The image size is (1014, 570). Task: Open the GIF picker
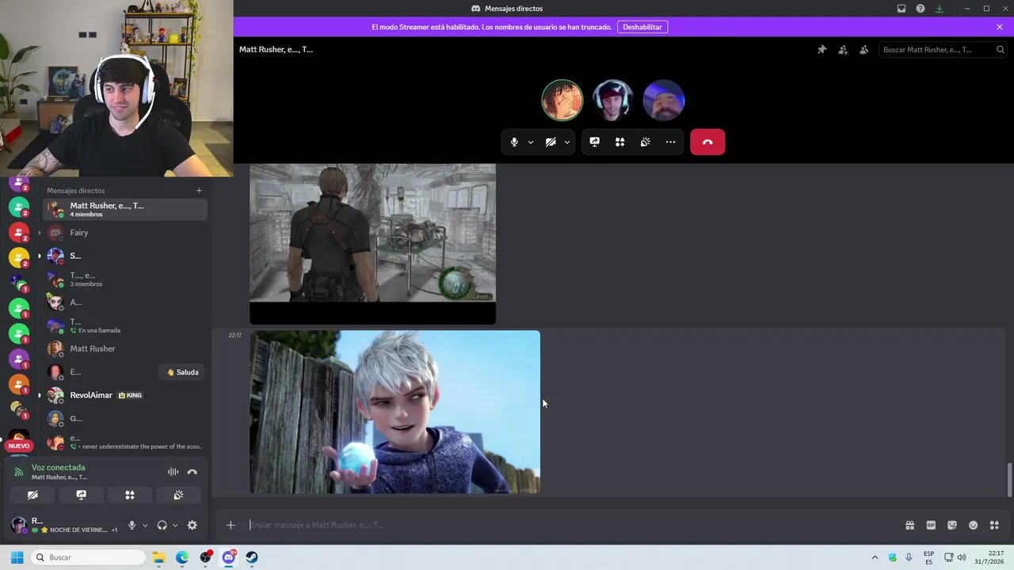point(931,525)
